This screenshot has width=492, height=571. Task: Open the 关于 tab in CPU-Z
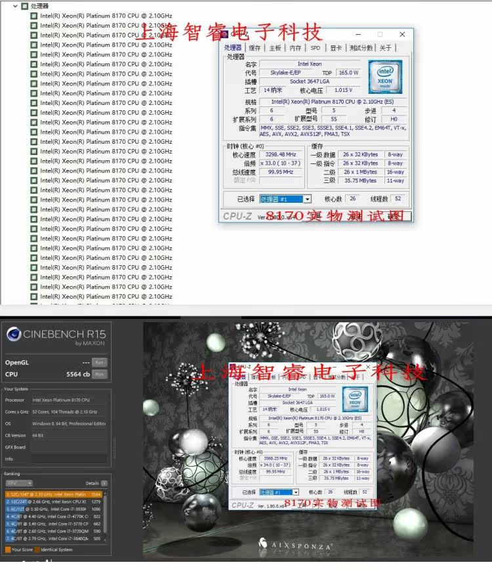(x=385, y=48)
